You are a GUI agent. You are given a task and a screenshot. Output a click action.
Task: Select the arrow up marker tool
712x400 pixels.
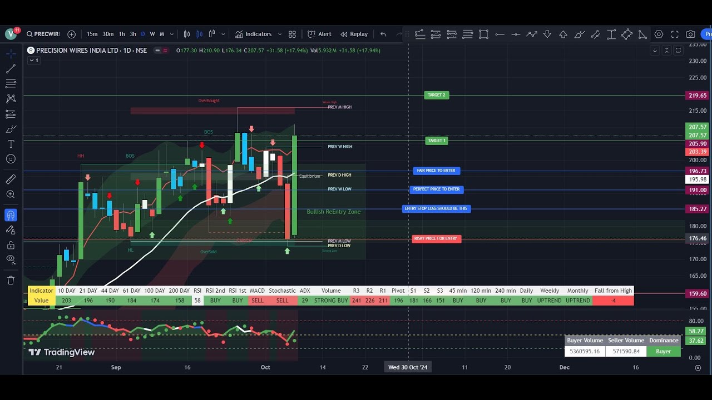563,34
